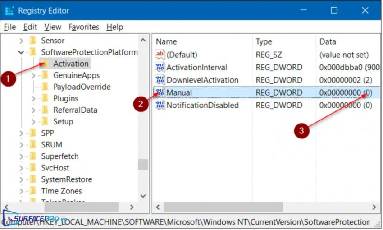
Task: Click the Superfetch folder icon
Action: pyautogui.click(x=33, y=156)
